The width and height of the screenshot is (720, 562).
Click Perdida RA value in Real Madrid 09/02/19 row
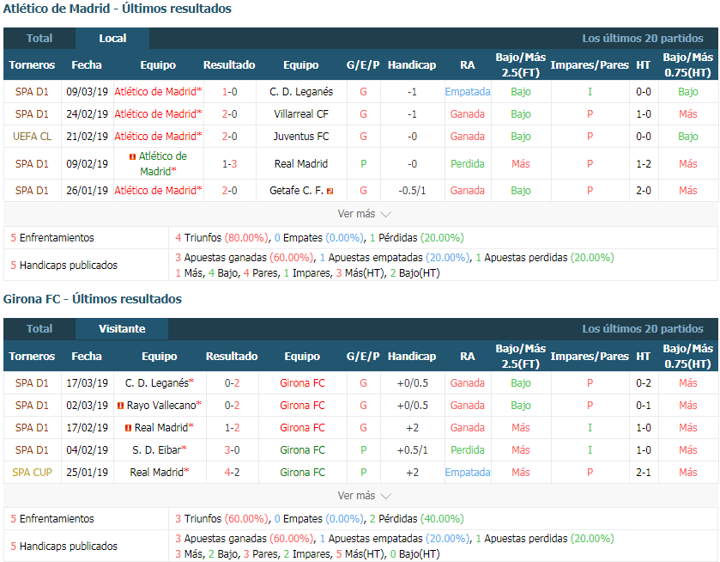coord(468,164)
